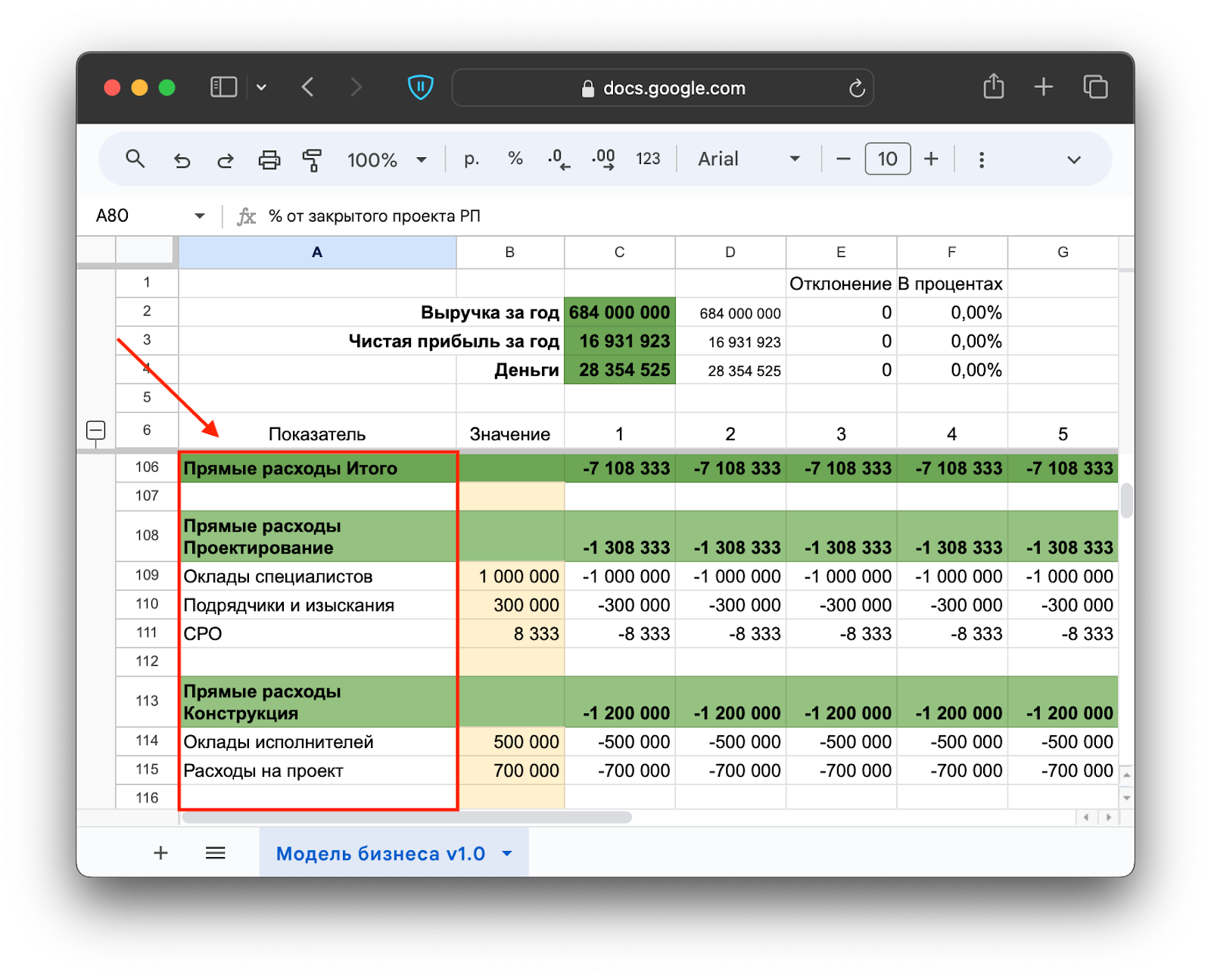The height and width of the screenshot is (978, 1211).
Task: Open the Arial font dropdown
Action: tap(748, 160)
